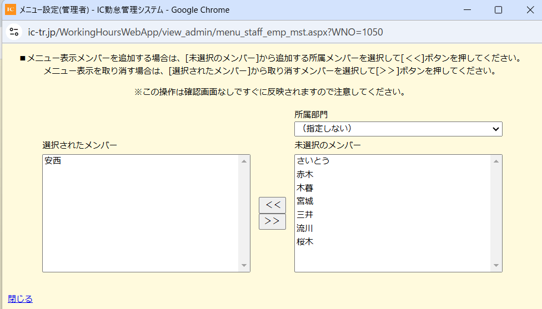Select 木暮 in unselected members list
This screenshot has height=309, width=542.
393,188
